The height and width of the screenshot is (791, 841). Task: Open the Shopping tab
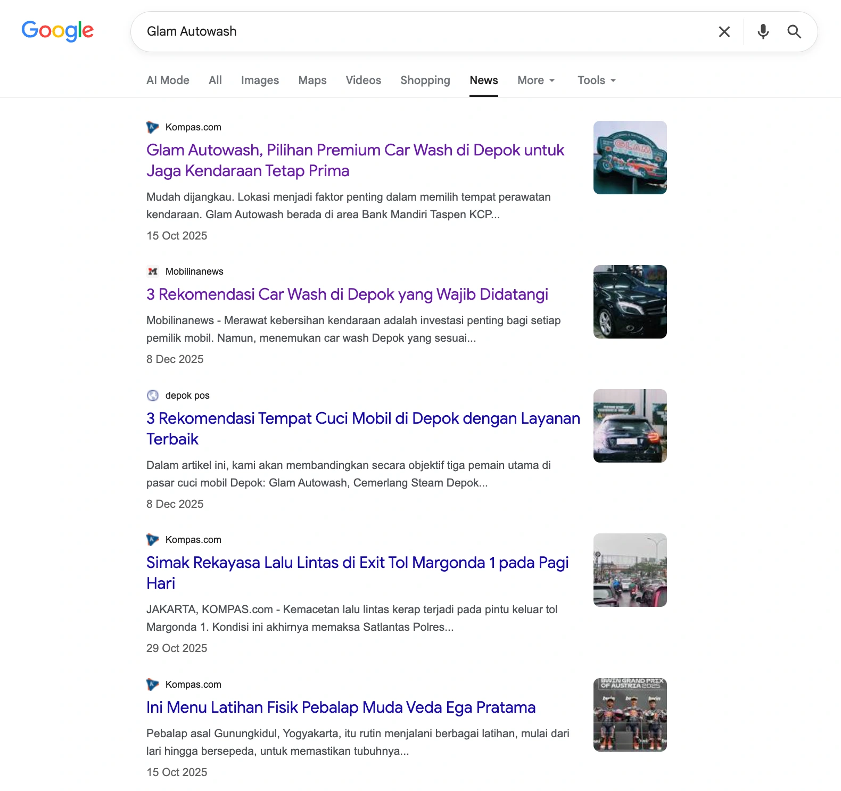point(425,80)
